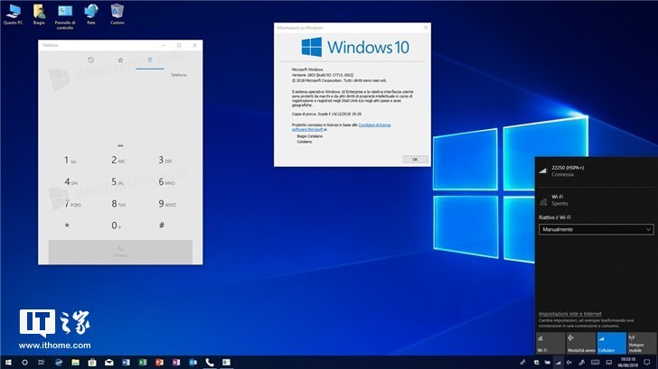The image size is (658, 369).
Task: Open Microsoft Store from the taskbar
Action: (x=92, y=363)
